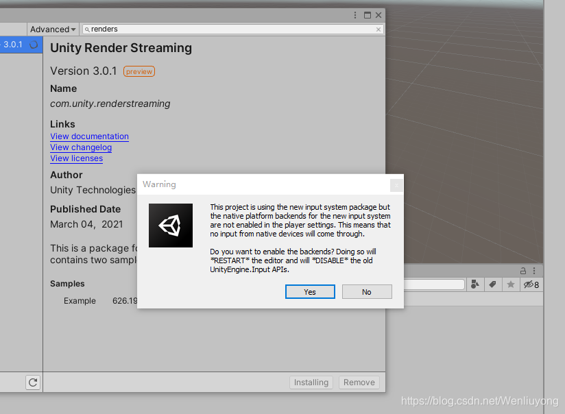The height and width of the screenshot is (414, 565).
Task: Maximize the Package Manager window
Action: 367,15
